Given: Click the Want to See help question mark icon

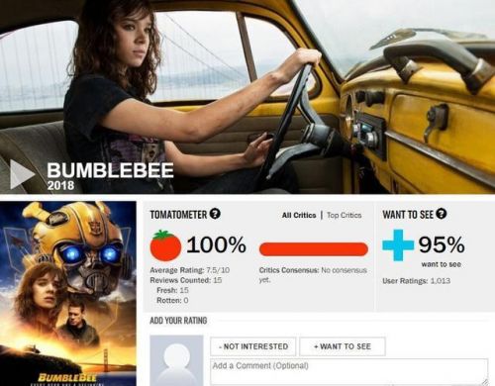Looking at the screenshot, I should pos(441,214).
